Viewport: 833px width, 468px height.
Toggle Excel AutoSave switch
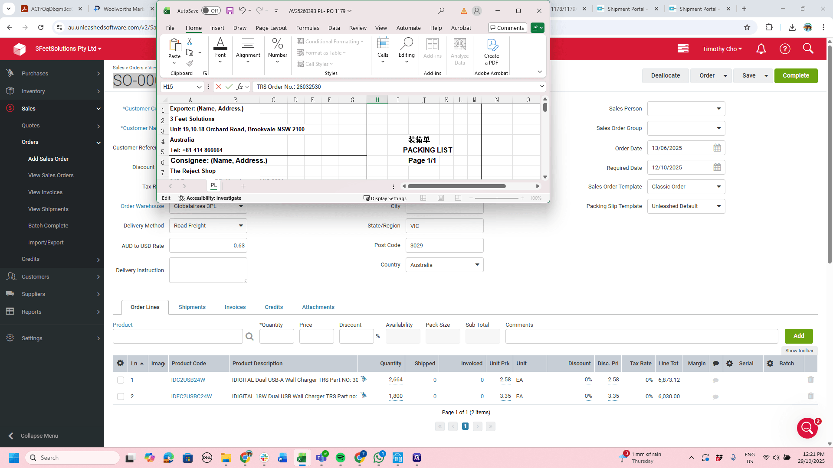click(x=211, y=11)
